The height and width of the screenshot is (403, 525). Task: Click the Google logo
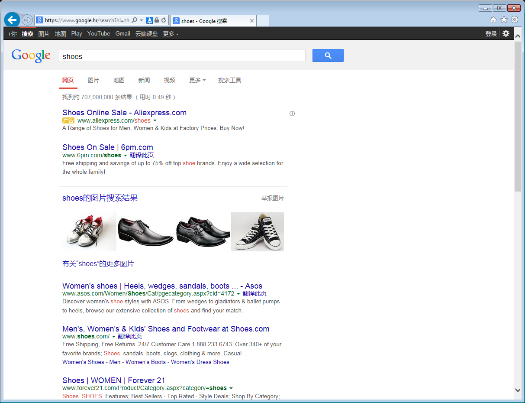[31, 55]
